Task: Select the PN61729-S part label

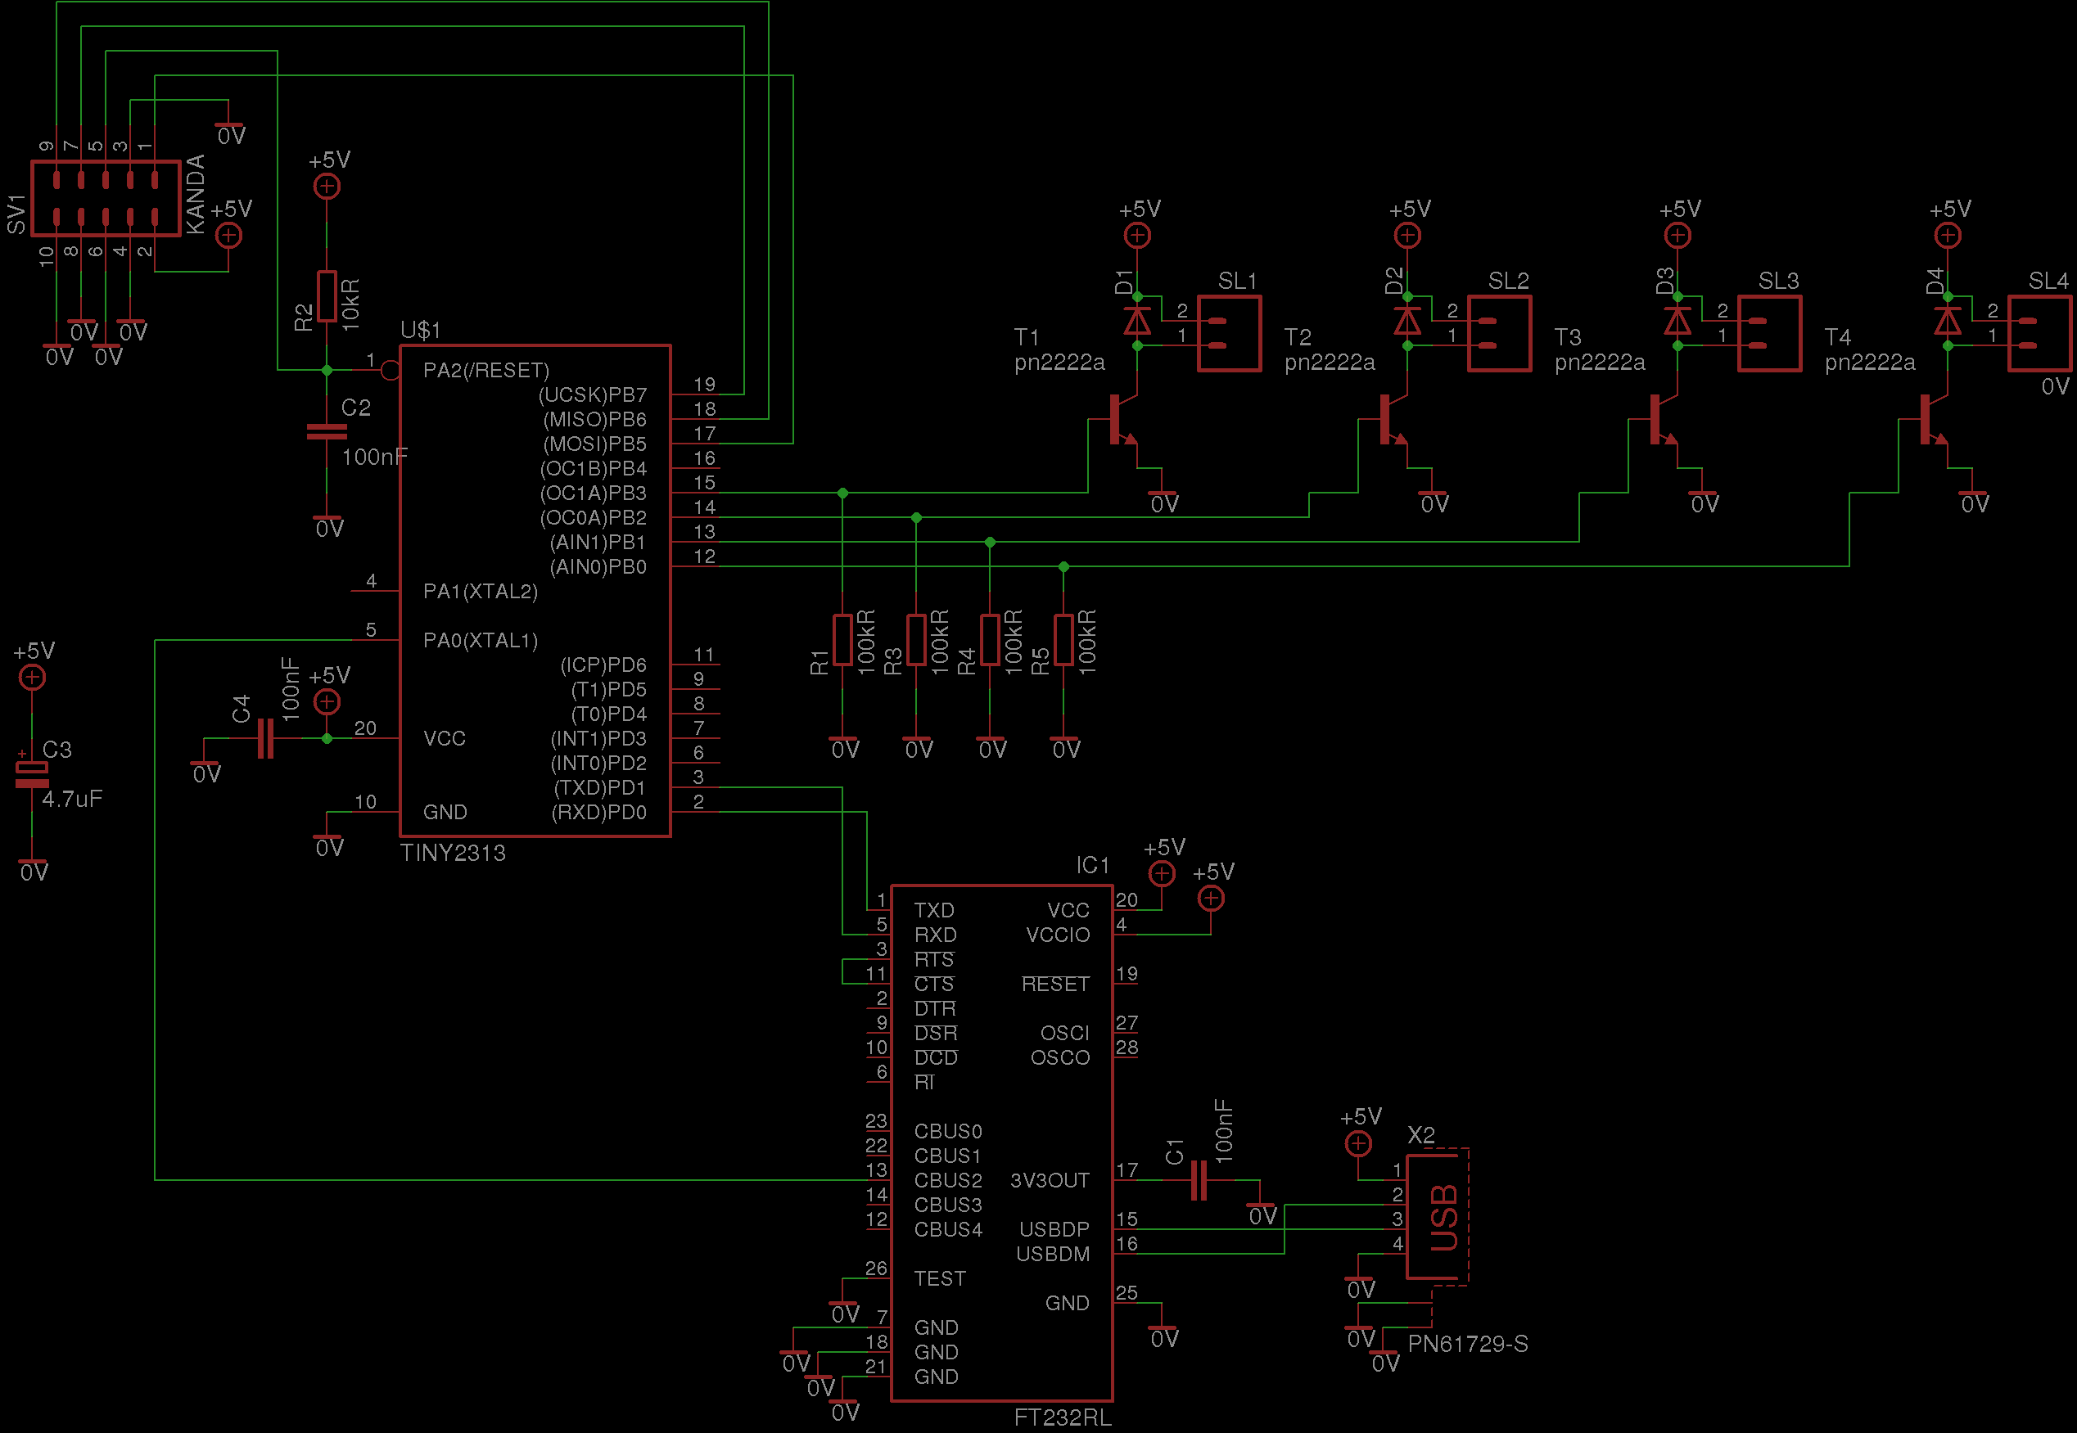Action: point(1467,1343)
